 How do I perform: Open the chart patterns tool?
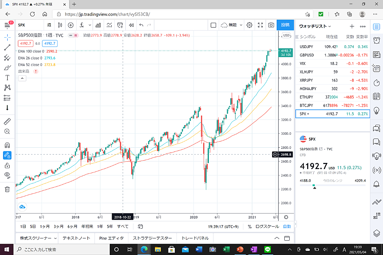(x=7, y=88)
